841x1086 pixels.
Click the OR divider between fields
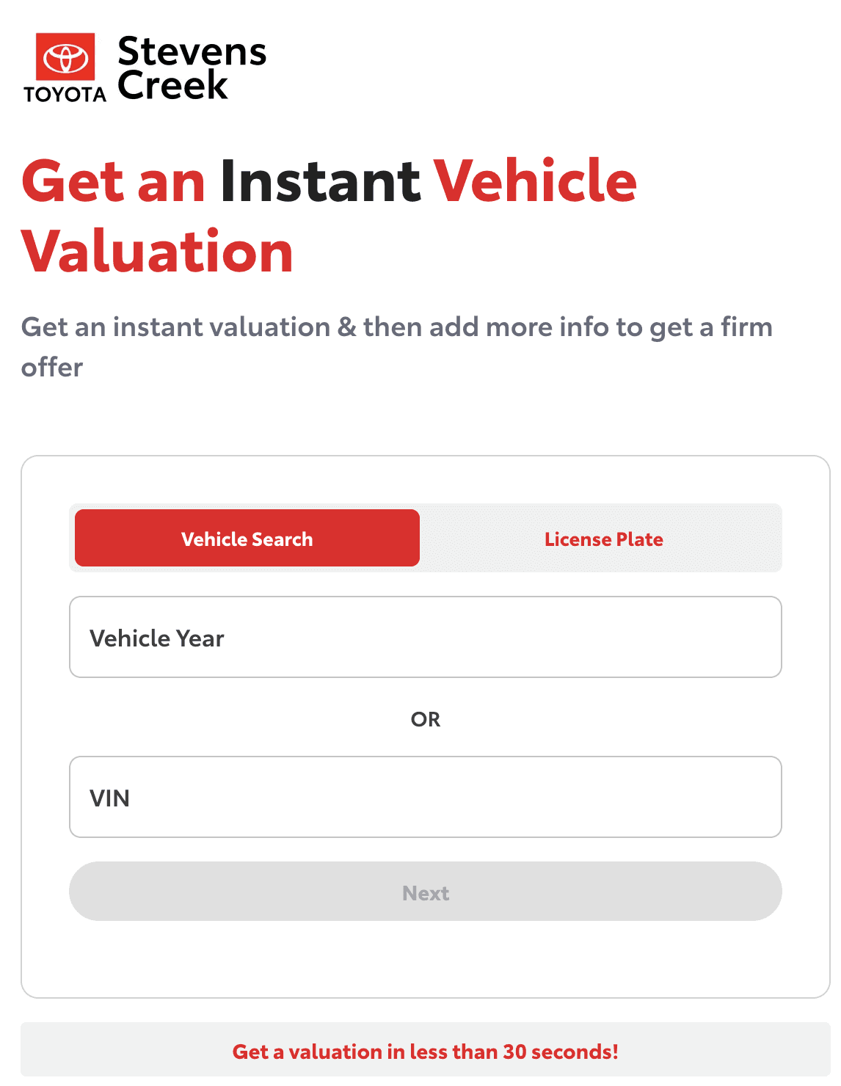[x=426, y=719]
